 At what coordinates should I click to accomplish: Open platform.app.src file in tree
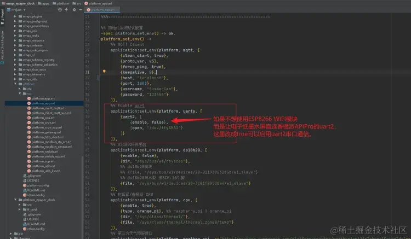pos(43,98)
